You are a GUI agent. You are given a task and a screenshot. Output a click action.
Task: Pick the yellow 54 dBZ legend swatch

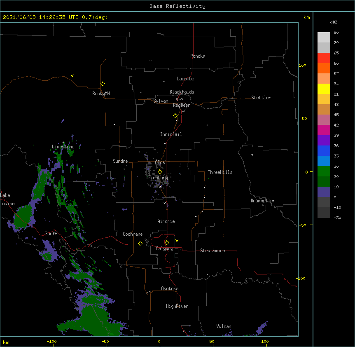(x=324, y=89)
